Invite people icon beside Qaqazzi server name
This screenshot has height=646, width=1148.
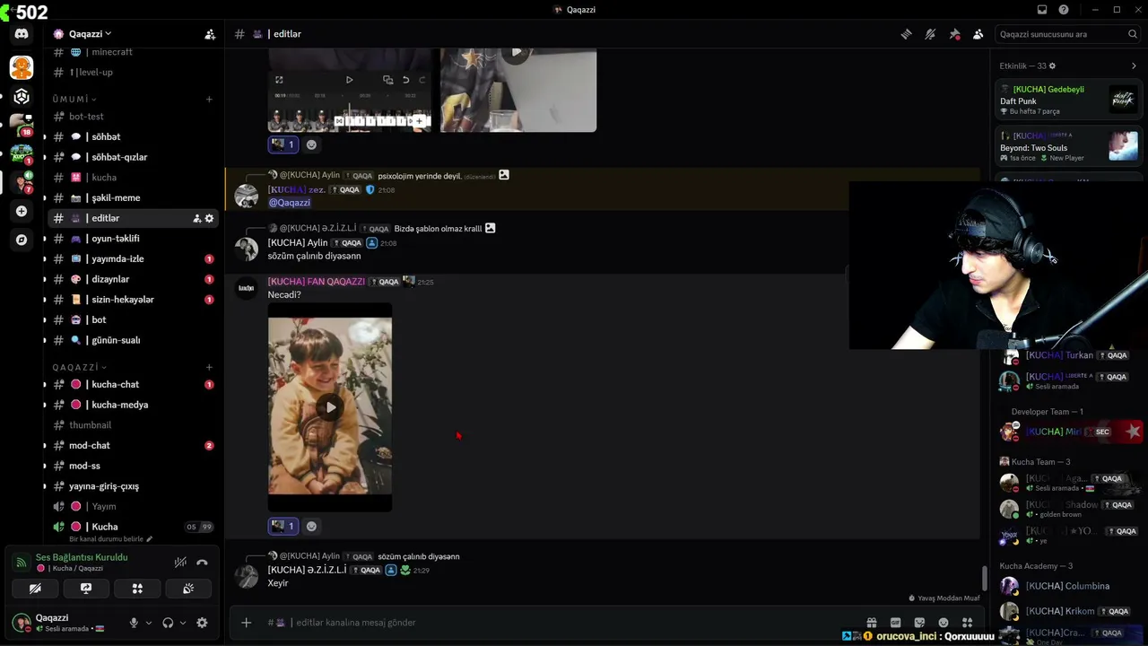click(x=210, y=34)
